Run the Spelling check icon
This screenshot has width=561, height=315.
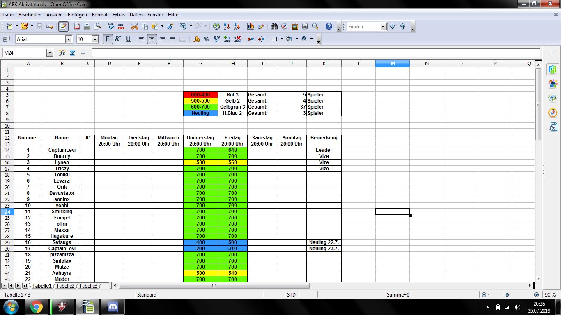tap(110, 26)
